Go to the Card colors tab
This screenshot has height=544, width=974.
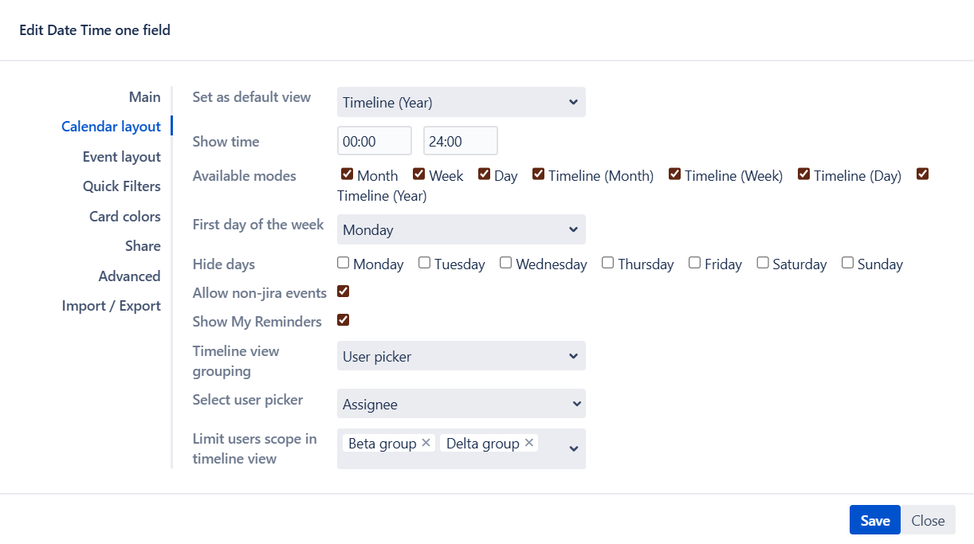coord(124,217)
